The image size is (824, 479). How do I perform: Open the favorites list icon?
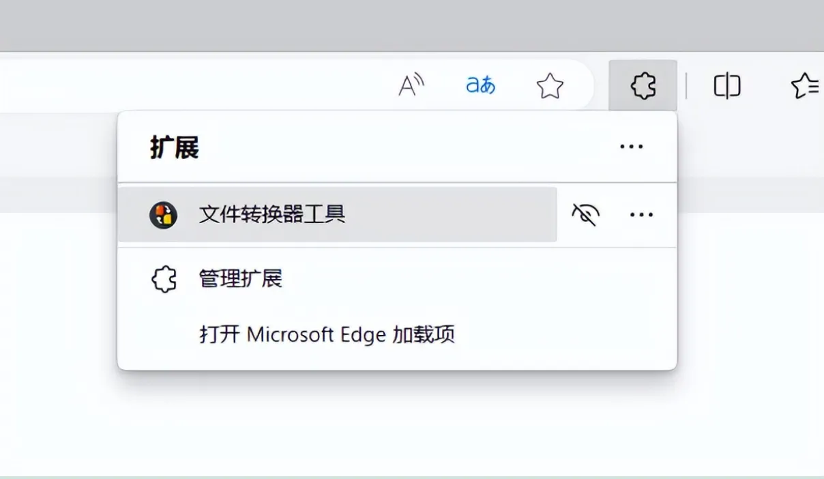click(805, 86)
